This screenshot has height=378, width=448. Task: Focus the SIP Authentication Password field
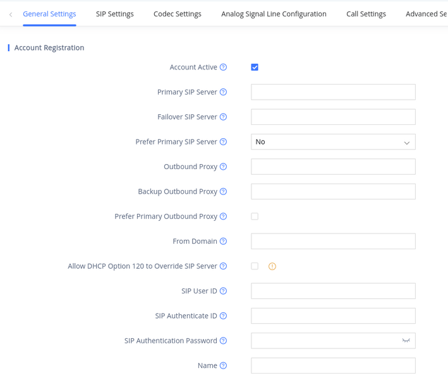click(x=333, y=341)
